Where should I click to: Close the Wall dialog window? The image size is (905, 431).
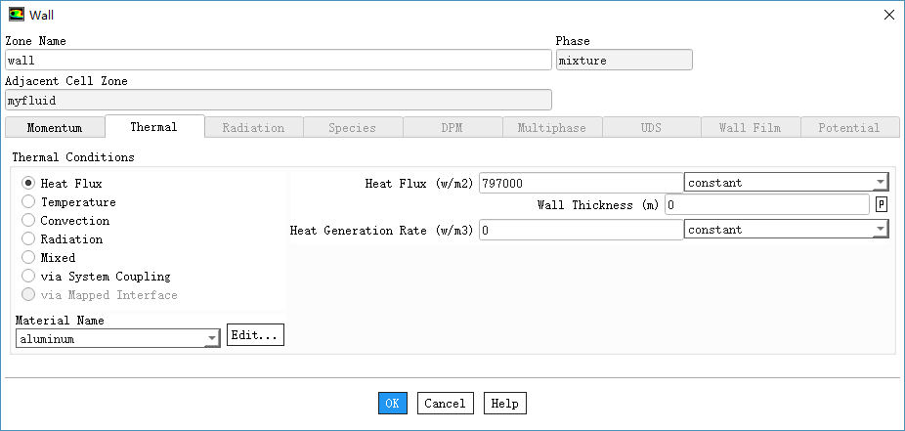(x=887, y=15)
